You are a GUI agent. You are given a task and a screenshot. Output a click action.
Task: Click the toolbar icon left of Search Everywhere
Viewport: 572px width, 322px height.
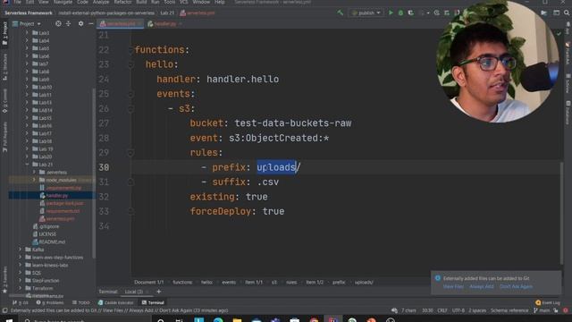click(x=556, y=13)
